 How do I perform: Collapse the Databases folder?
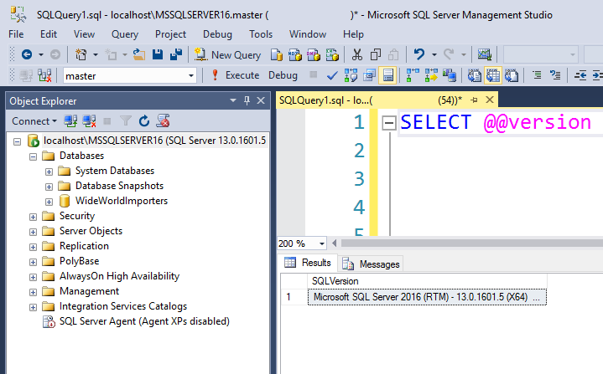(x=33, y=156)
